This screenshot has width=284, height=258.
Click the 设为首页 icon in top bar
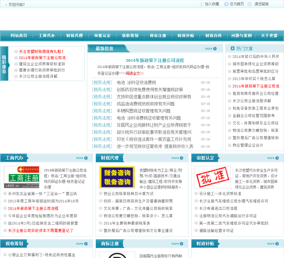pyautogui.click(x=226, y=4)
